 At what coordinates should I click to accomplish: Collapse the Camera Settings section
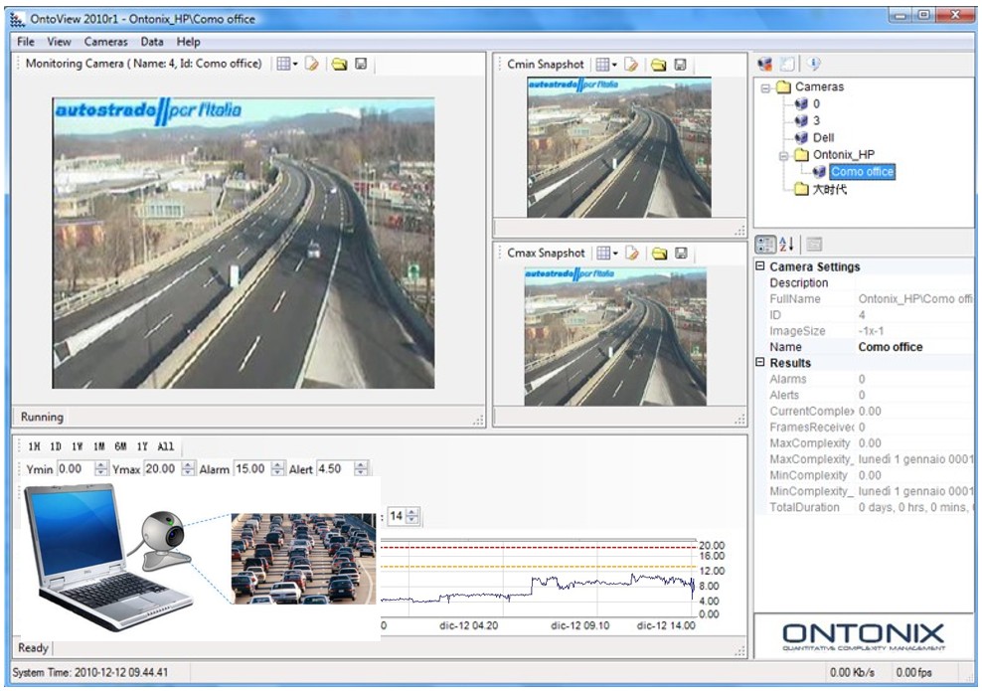(x=761, y=266)
